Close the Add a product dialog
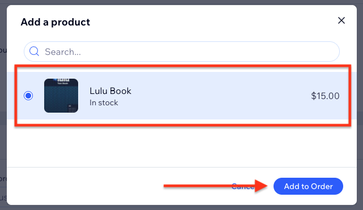 click(x=341, y=20)
